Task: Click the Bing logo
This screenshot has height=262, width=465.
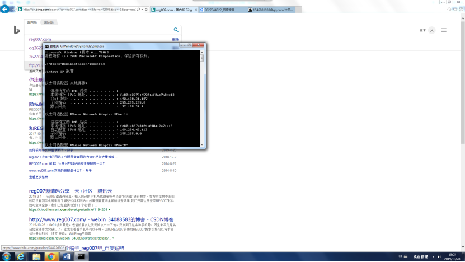Action: coord(17,30)
